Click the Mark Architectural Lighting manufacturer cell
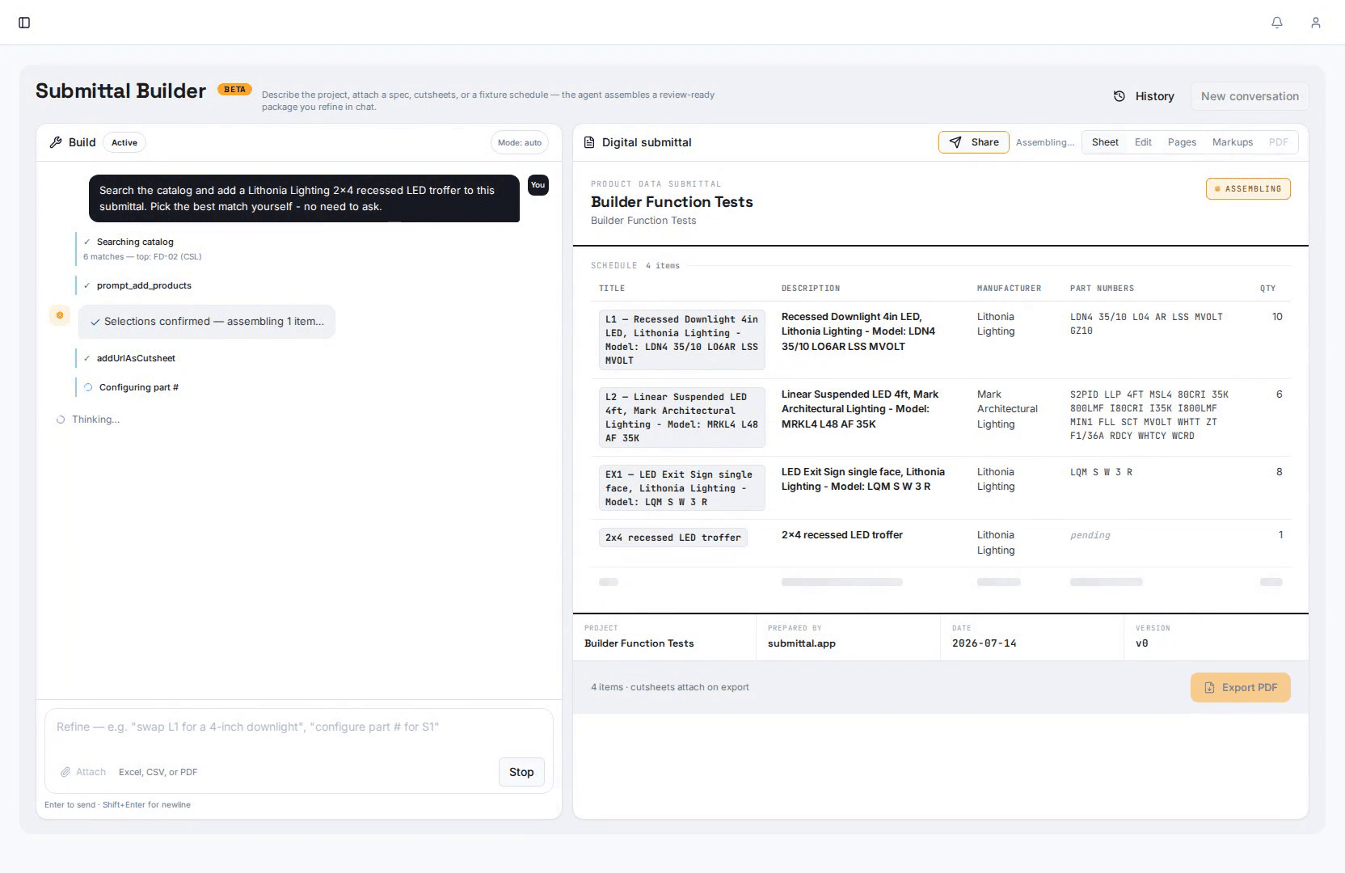The width and height of the screenshot is (1345, 873). point(1007,409)
